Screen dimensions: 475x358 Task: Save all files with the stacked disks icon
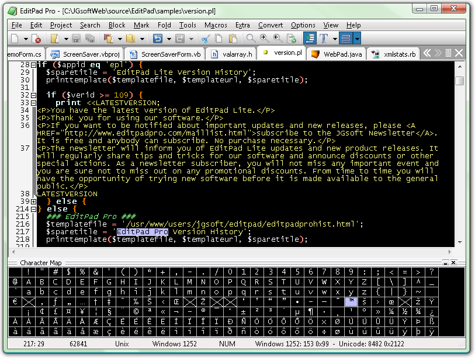coord(89,39)
